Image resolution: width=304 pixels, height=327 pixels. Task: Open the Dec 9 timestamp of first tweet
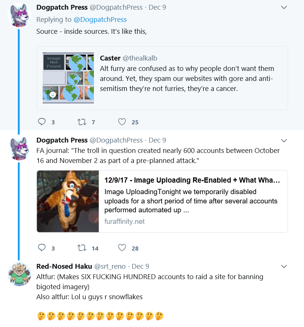157,7
